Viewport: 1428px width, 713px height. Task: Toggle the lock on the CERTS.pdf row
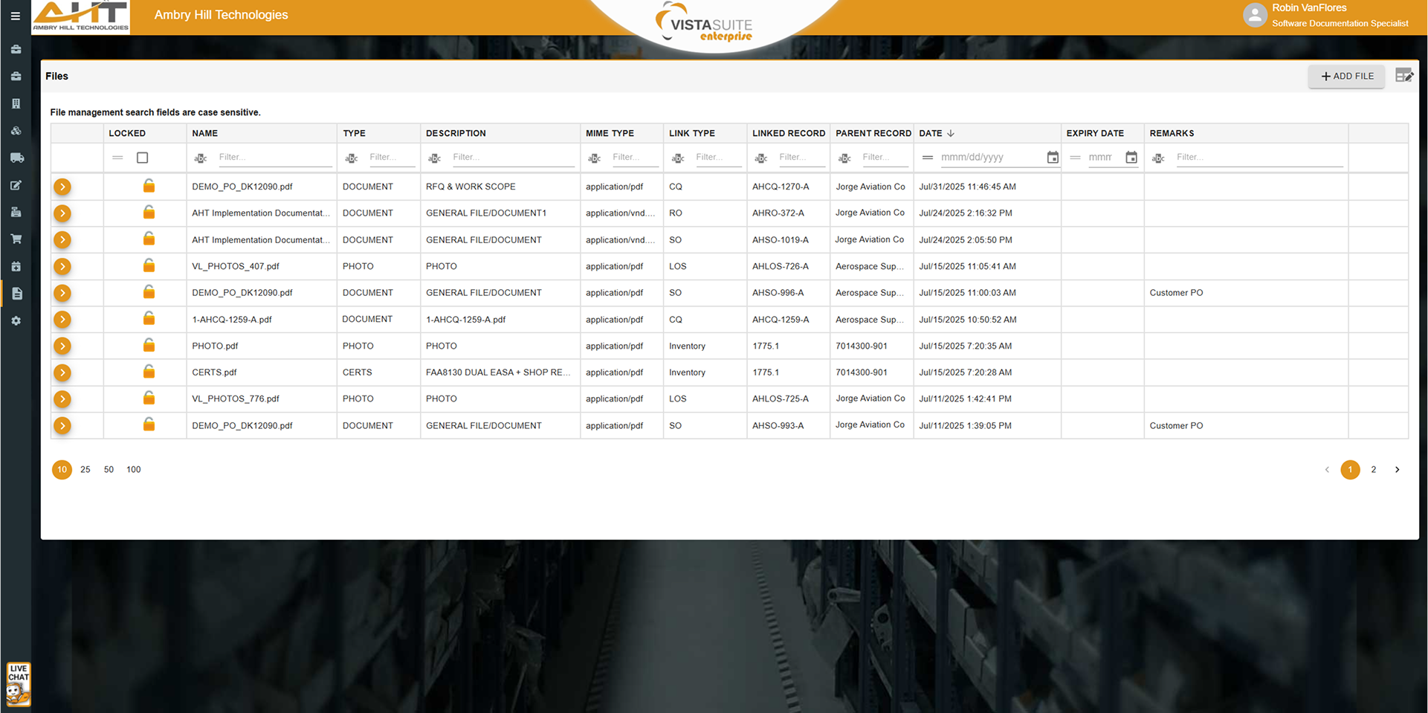(149, 372)
